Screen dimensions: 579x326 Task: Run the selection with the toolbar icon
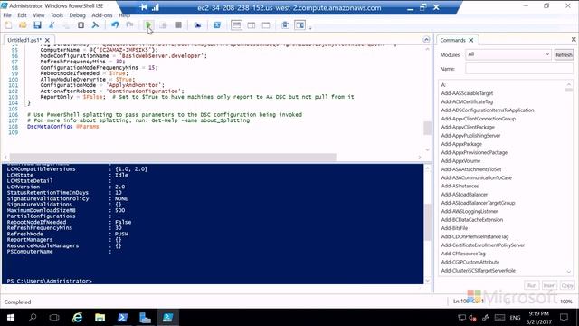[x=163, y=25]
